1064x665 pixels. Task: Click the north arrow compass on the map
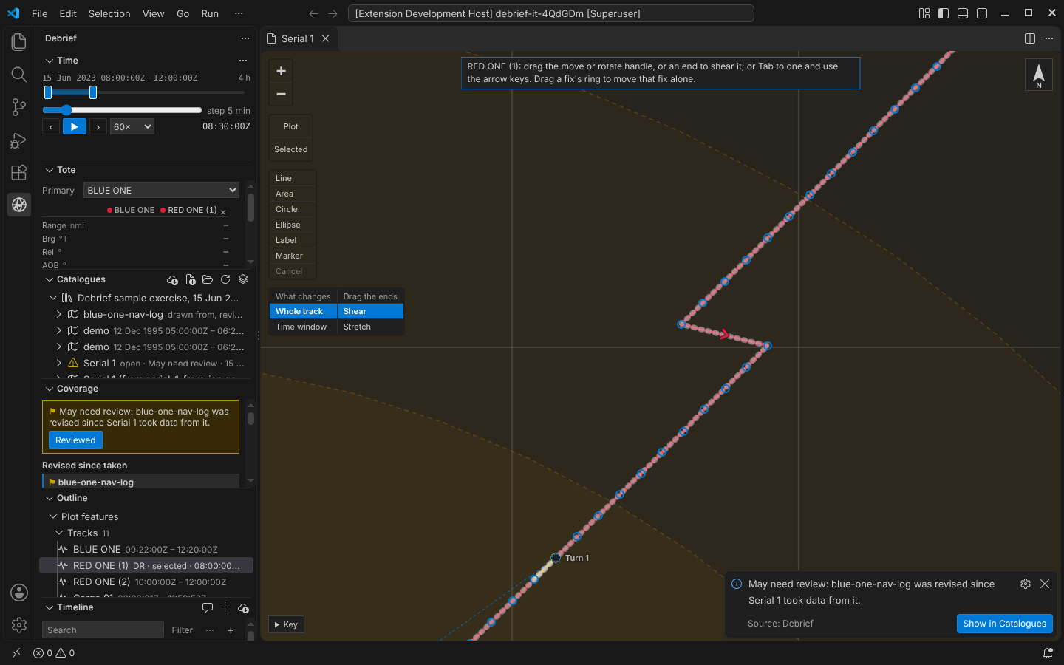[x=1039, y=75]
